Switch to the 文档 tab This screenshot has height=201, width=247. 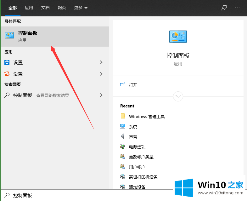point(45,8)
